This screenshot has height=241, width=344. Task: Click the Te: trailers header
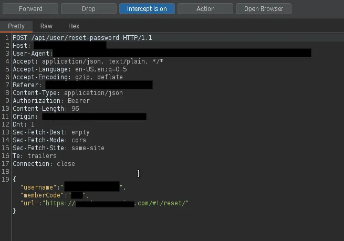[x=35, y=156]
